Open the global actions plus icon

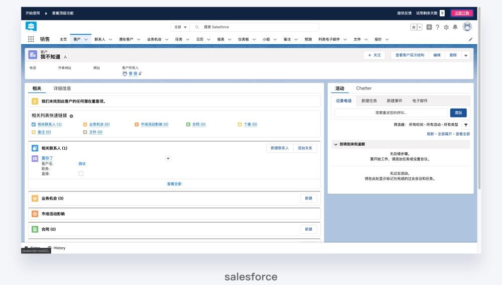[429, 27]
